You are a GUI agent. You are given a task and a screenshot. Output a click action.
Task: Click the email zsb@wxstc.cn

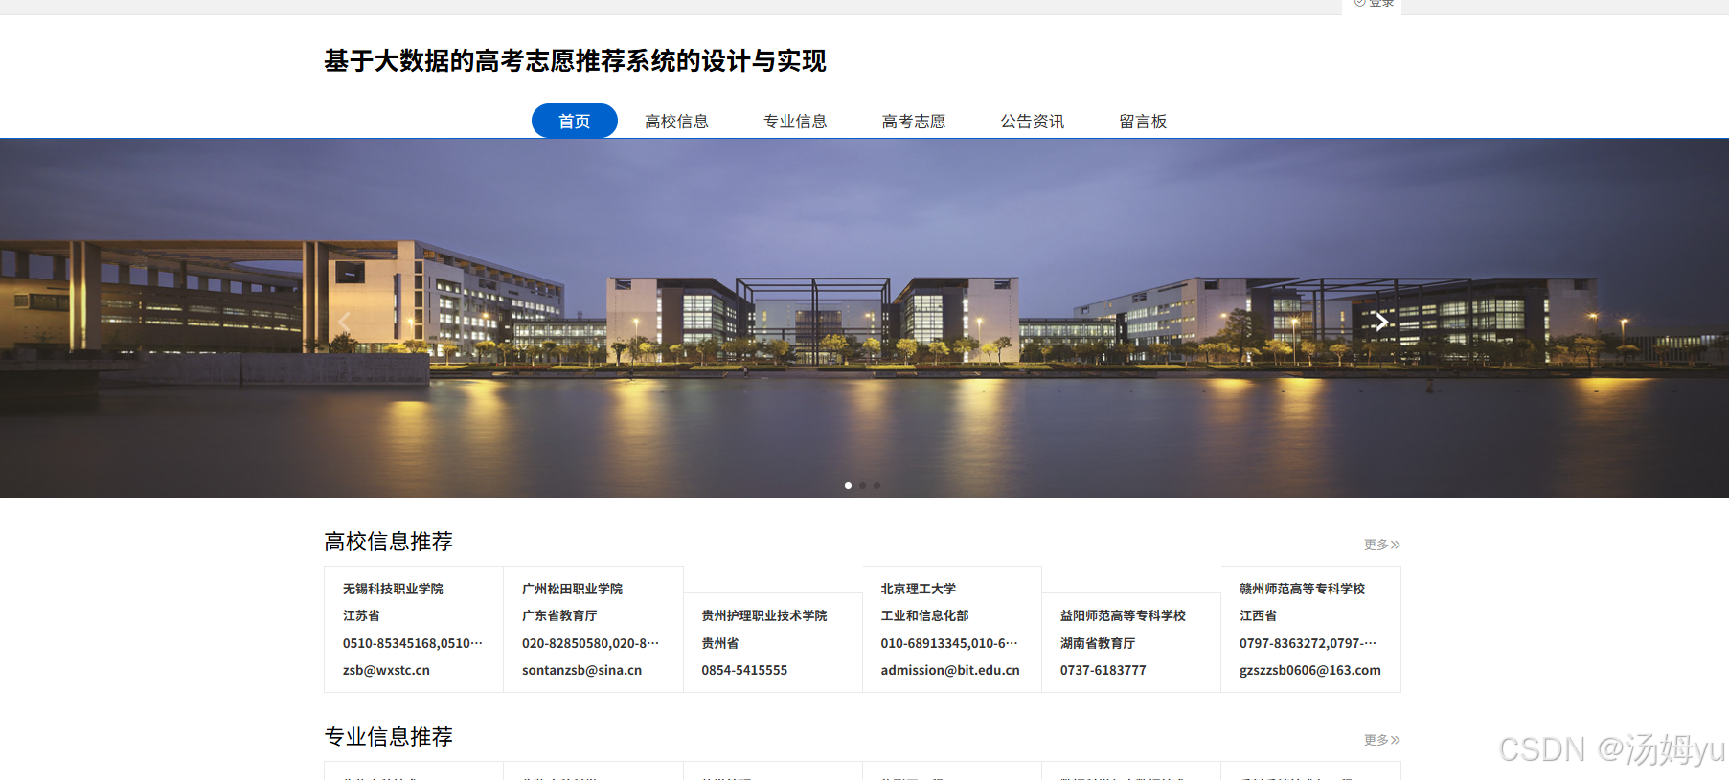[x=386, y=670]
